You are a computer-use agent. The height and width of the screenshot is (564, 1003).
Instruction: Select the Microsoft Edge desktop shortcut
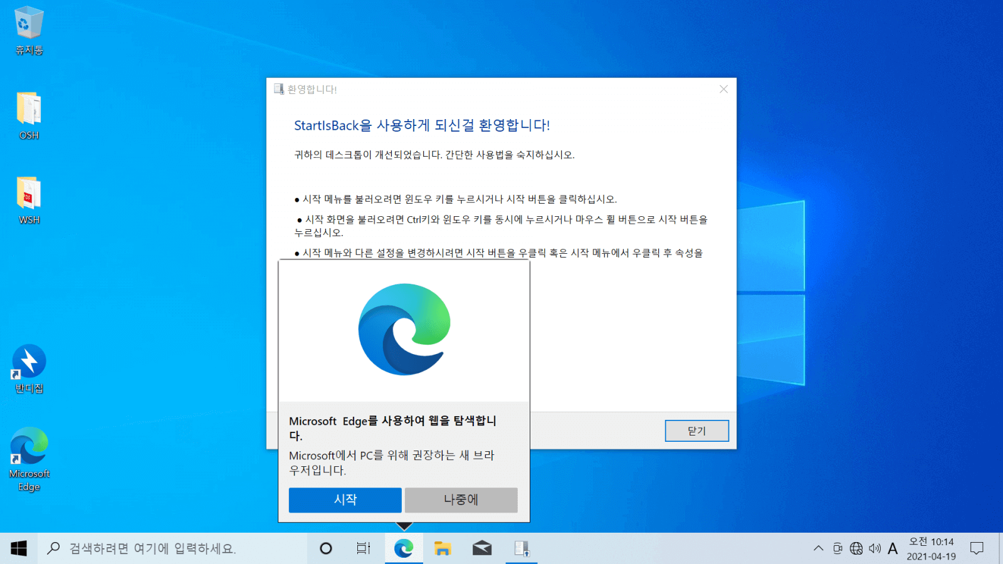(29, 459)
